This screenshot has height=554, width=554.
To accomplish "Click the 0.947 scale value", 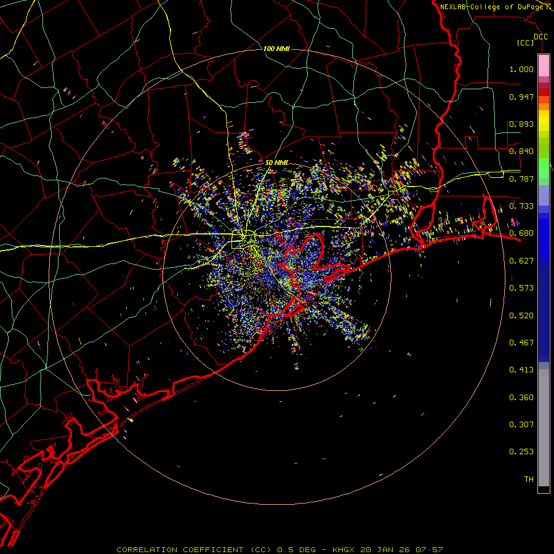I will (x=521, y=97).
